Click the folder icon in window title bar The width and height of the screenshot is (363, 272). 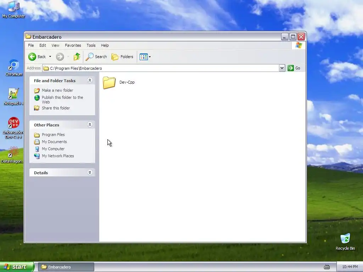tap(28, 36)
